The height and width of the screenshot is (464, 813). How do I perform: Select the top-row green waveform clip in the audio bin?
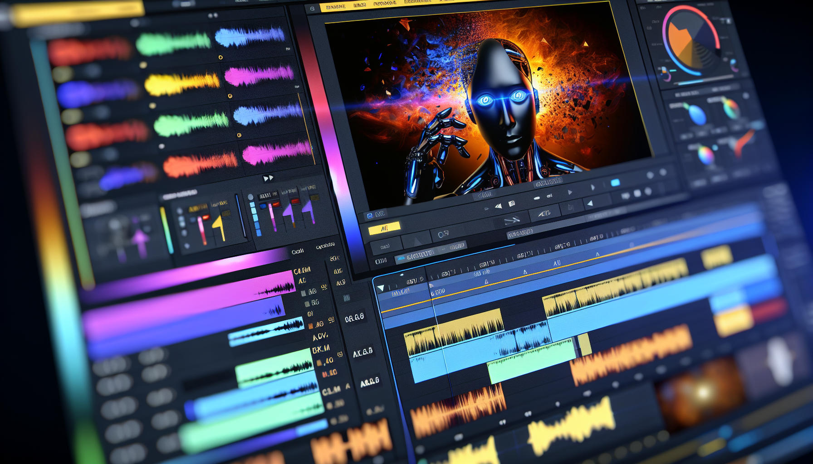(x=173, y=44)
